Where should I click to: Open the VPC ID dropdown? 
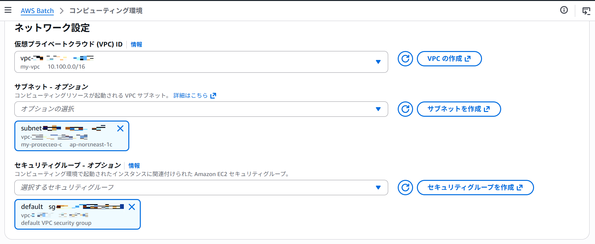pos(379,62)
